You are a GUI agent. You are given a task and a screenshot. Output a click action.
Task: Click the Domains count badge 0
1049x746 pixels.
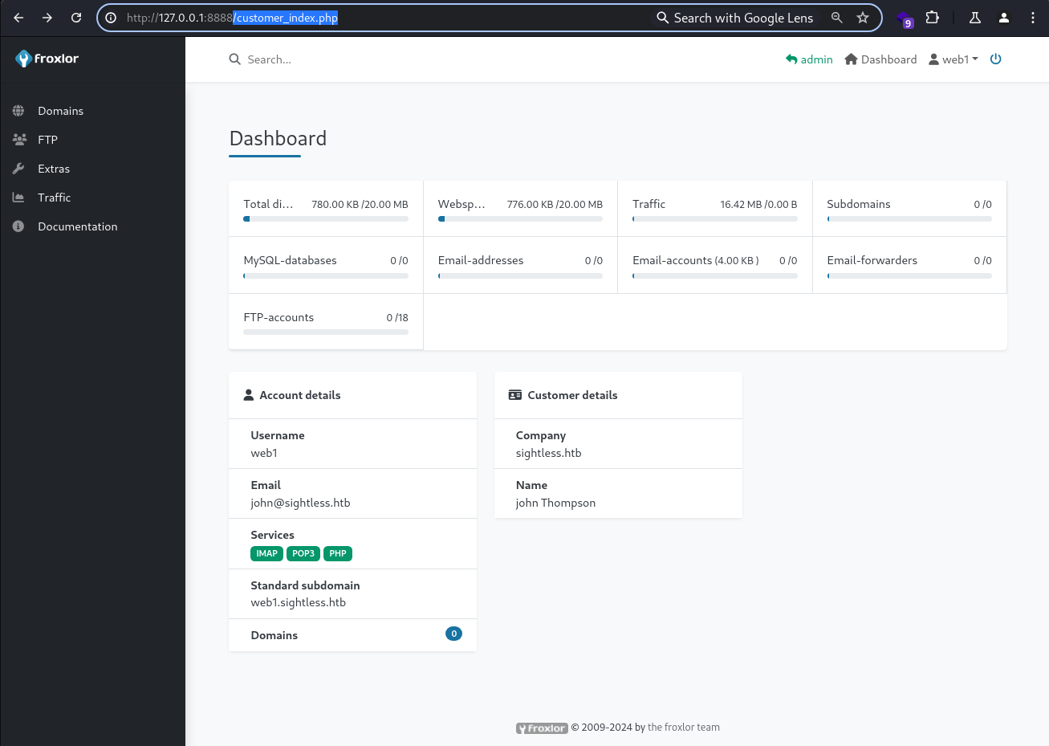[x=453, y=634]
